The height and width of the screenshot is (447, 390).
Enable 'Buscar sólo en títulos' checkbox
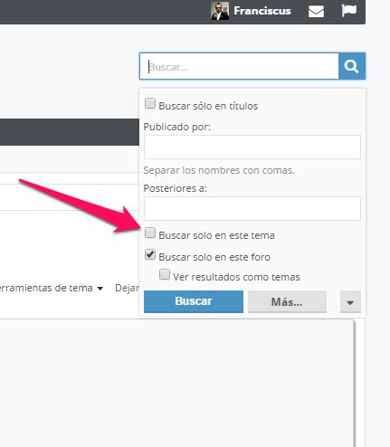coord(150,103)
